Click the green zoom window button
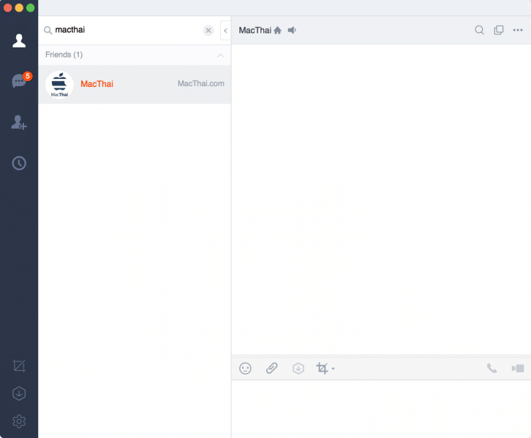 click(31, 8)
